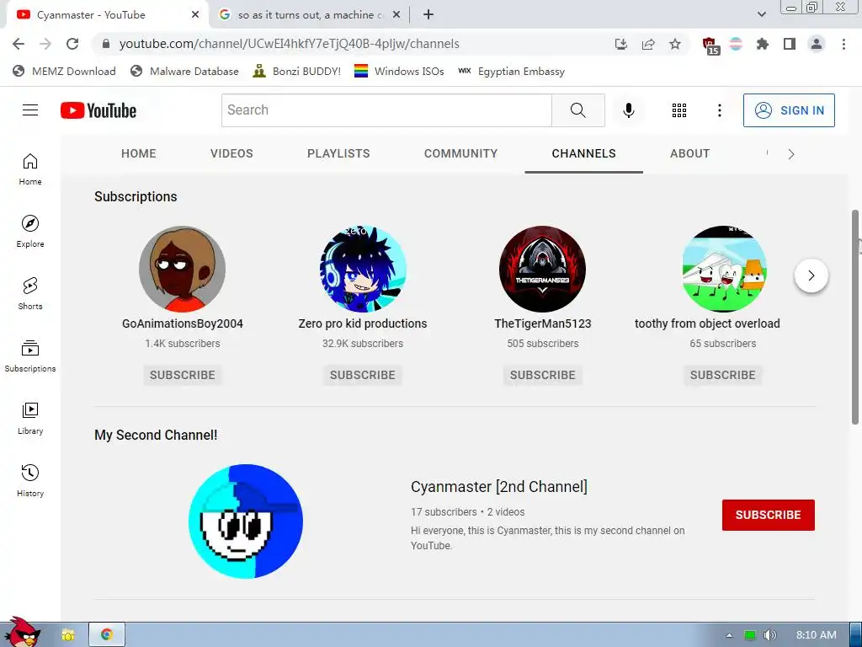This screenshot has width=862, height=647.
Task: Go to Home in the sidebar
Action: tap(30, 169)
